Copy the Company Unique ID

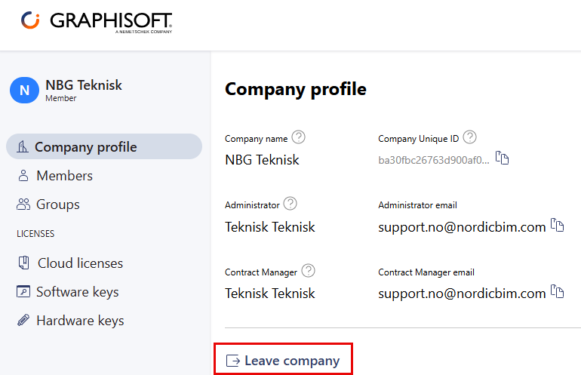502,158
